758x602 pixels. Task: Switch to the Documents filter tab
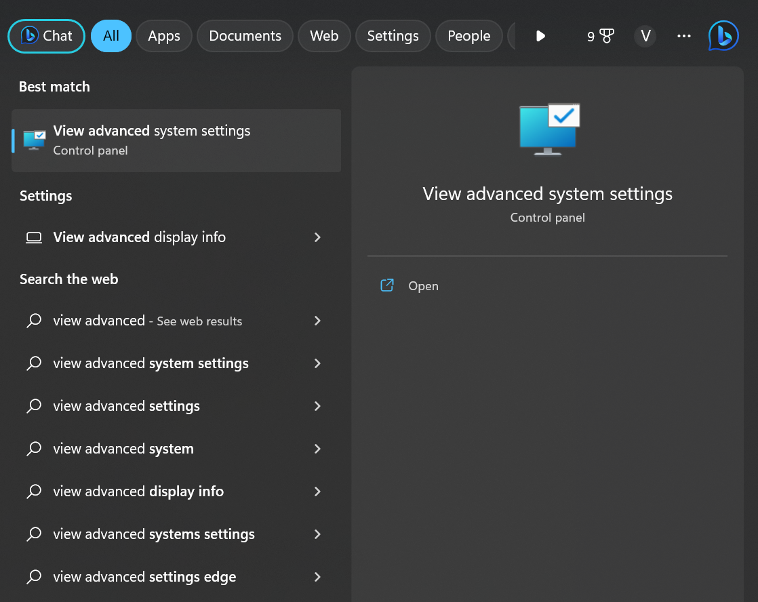245,36
